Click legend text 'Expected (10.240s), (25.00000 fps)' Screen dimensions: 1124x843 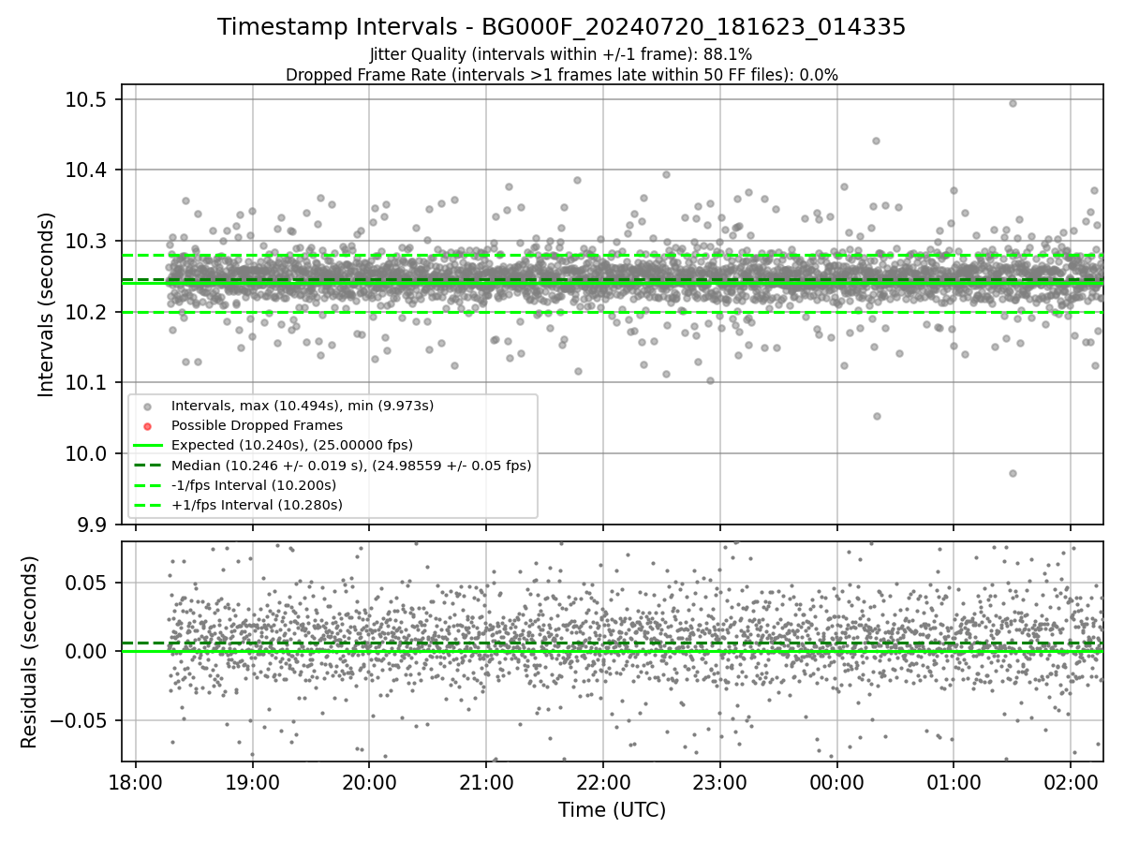click(292, 445)
